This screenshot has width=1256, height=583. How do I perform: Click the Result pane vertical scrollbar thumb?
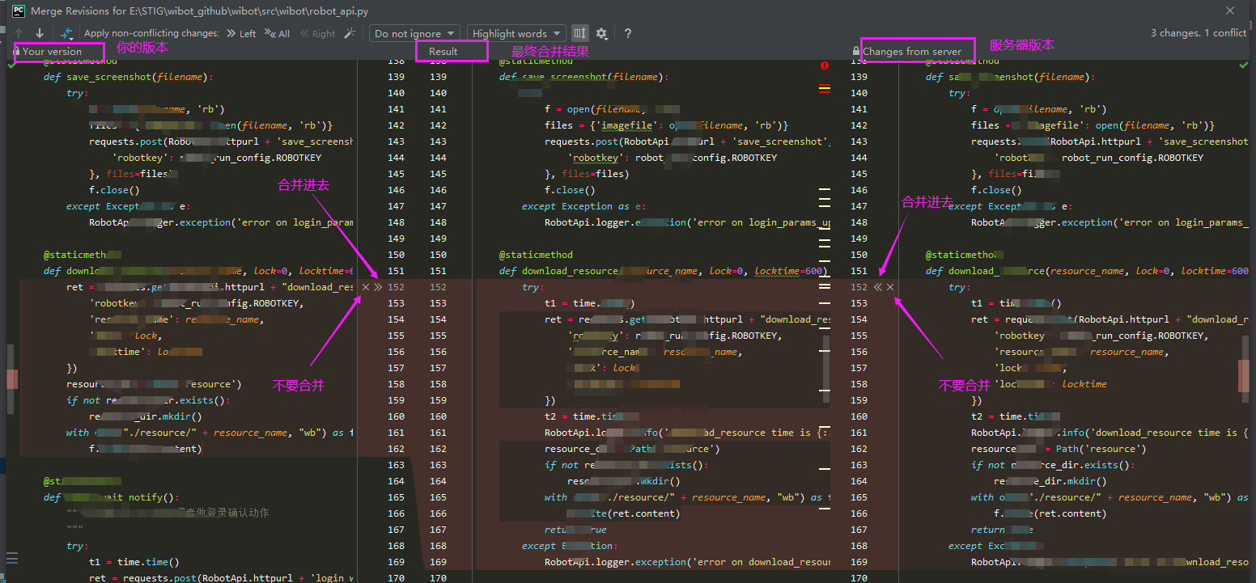pos(826,368)
